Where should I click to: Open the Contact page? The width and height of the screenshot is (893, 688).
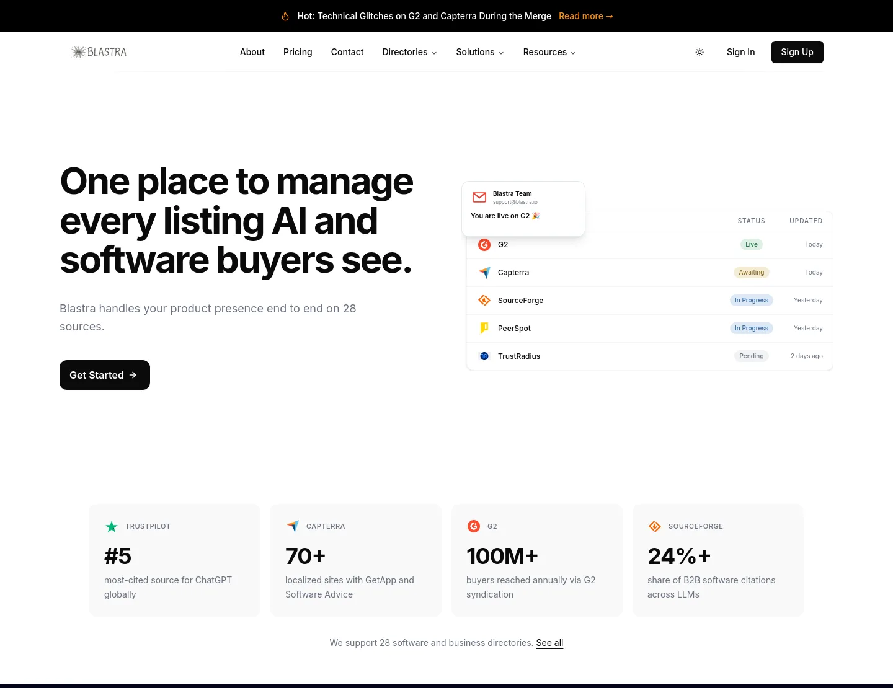pos(347,52)
